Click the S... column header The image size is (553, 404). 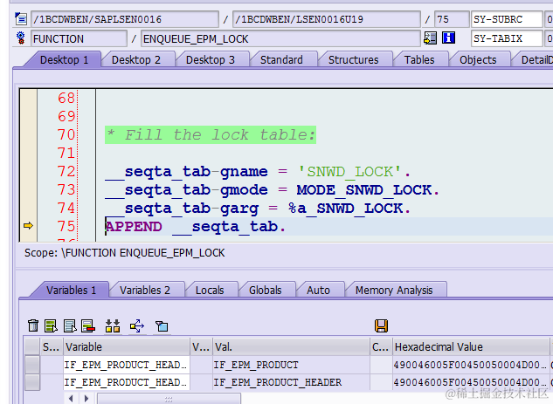coord(52,347)
